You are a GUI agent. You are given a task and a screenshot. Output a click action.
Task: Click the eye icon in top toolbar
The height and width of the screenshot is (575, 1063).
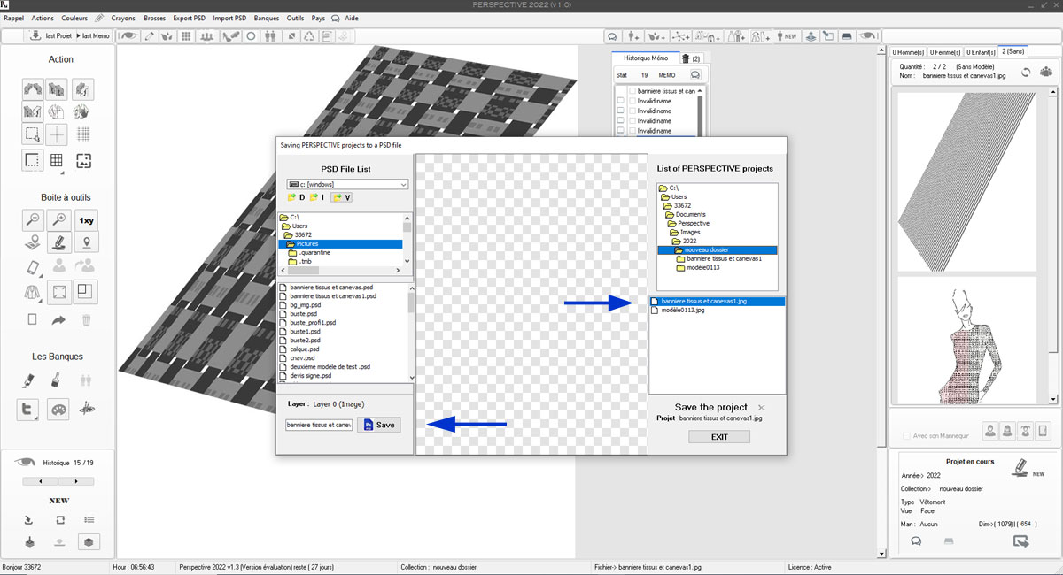(129, 36)
